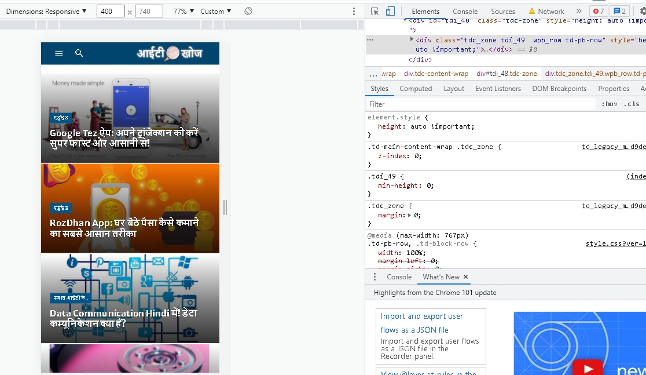Open the Sources panel tab
This screenshot has width=646, height=375.
(x=503, y=12)
